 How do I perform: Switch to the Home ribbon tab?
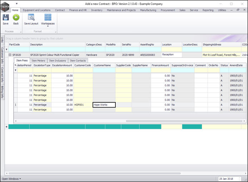15,10
